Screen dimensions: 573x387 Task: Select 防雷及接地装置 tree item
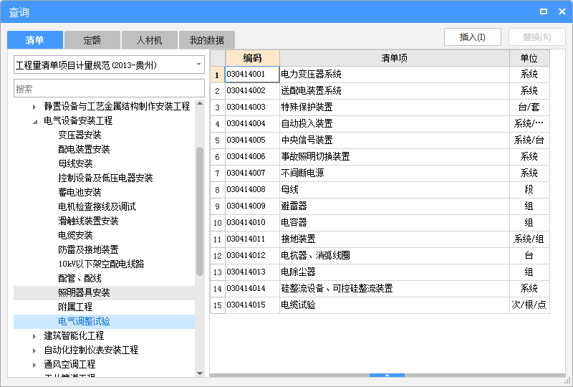(88, 249)
